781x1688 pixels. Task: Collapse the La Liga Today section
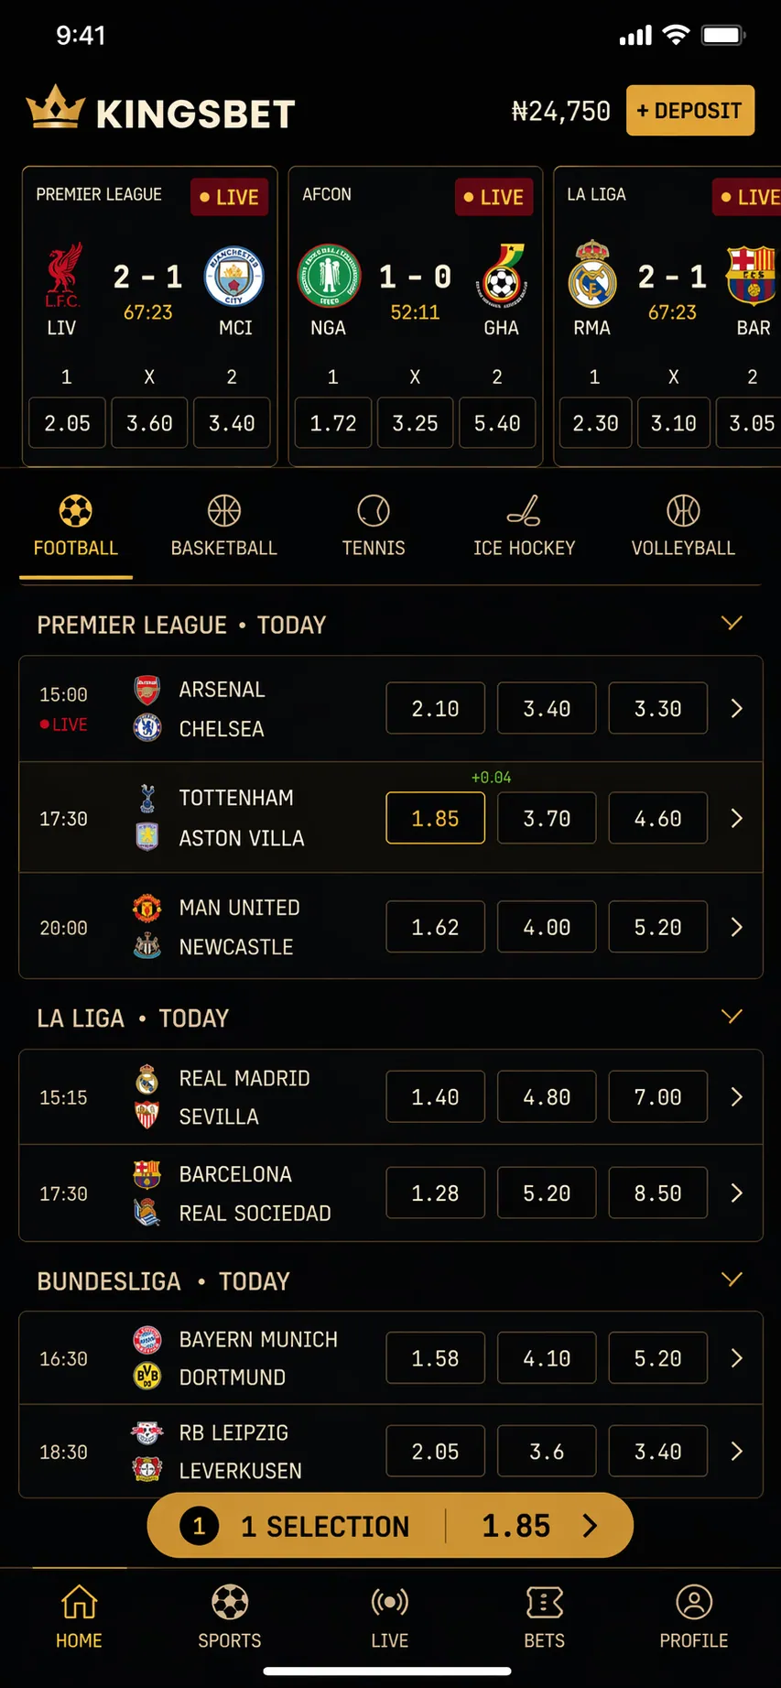point(731,1017)
